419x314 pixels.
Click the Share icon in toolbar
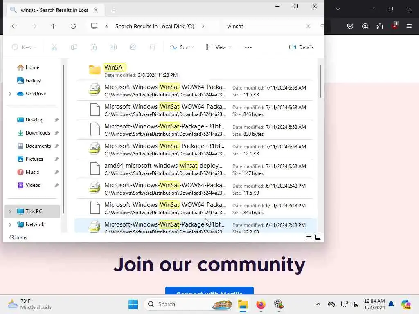(x=133, y=47)
